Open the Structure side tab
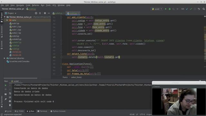The height and width of the screenshot is (116, 206). pos(2,32)
